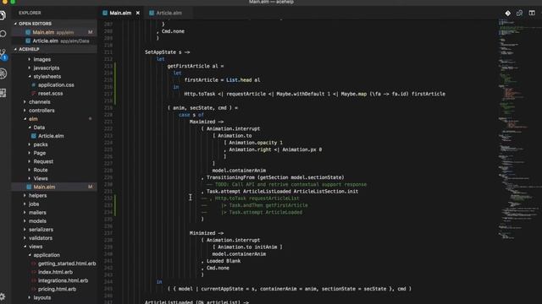Expand the Route folder
542x304 pixels.
tap(41, 170)
